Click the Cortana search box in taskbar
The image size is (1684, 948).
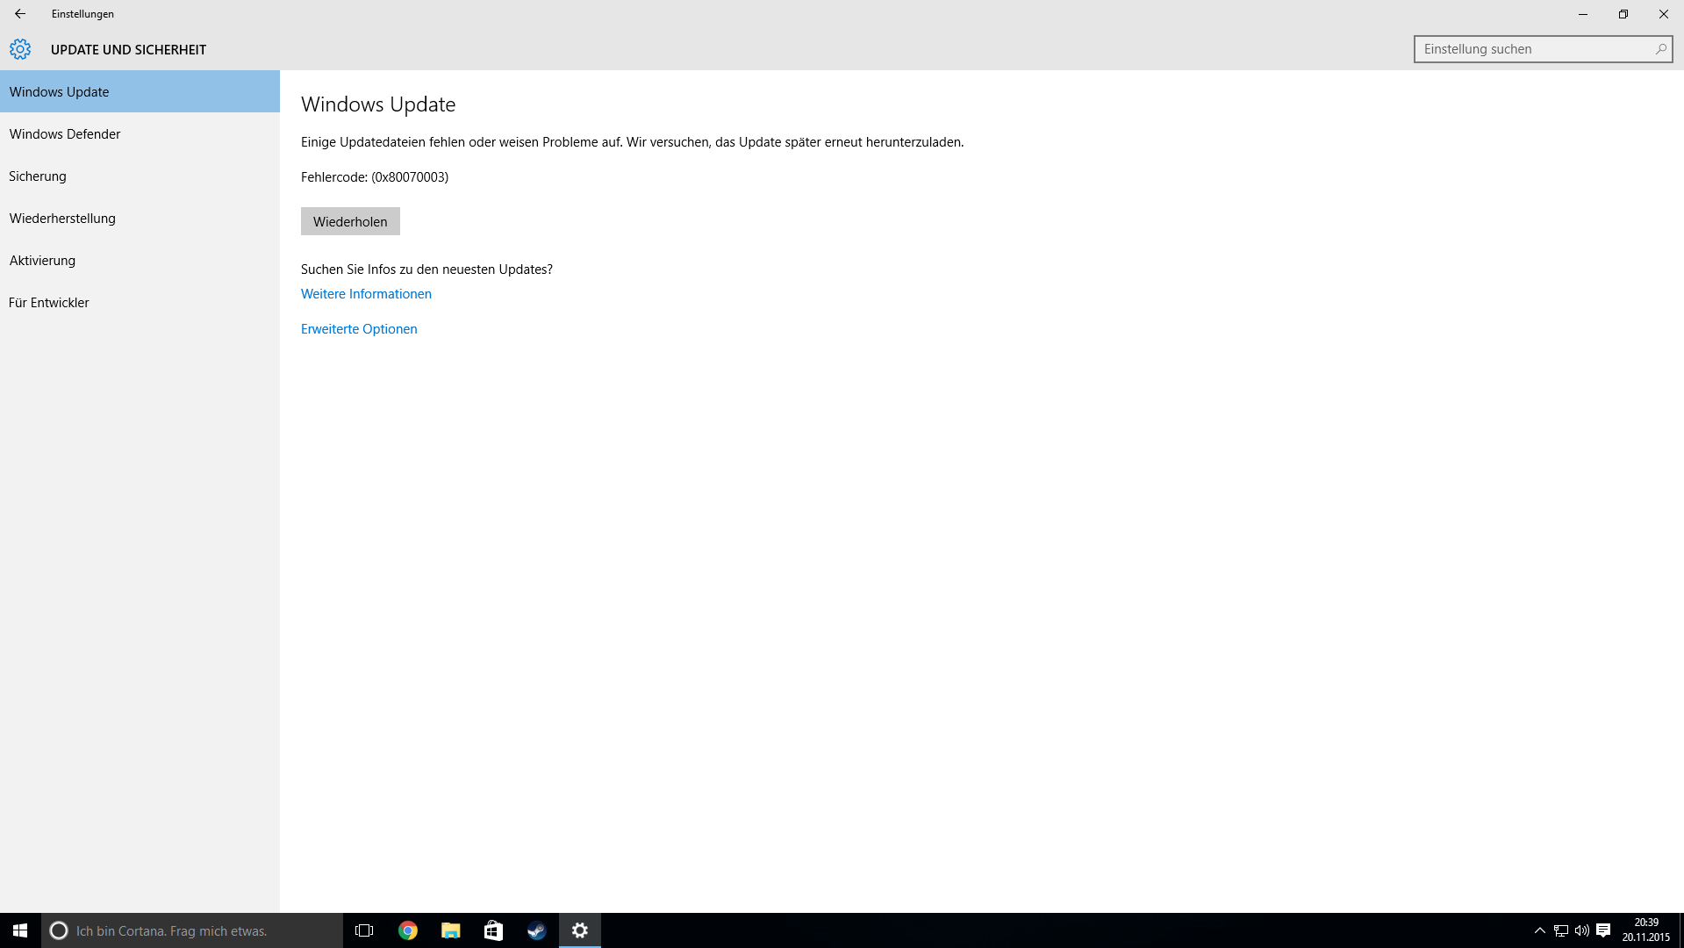coord(192,930)
